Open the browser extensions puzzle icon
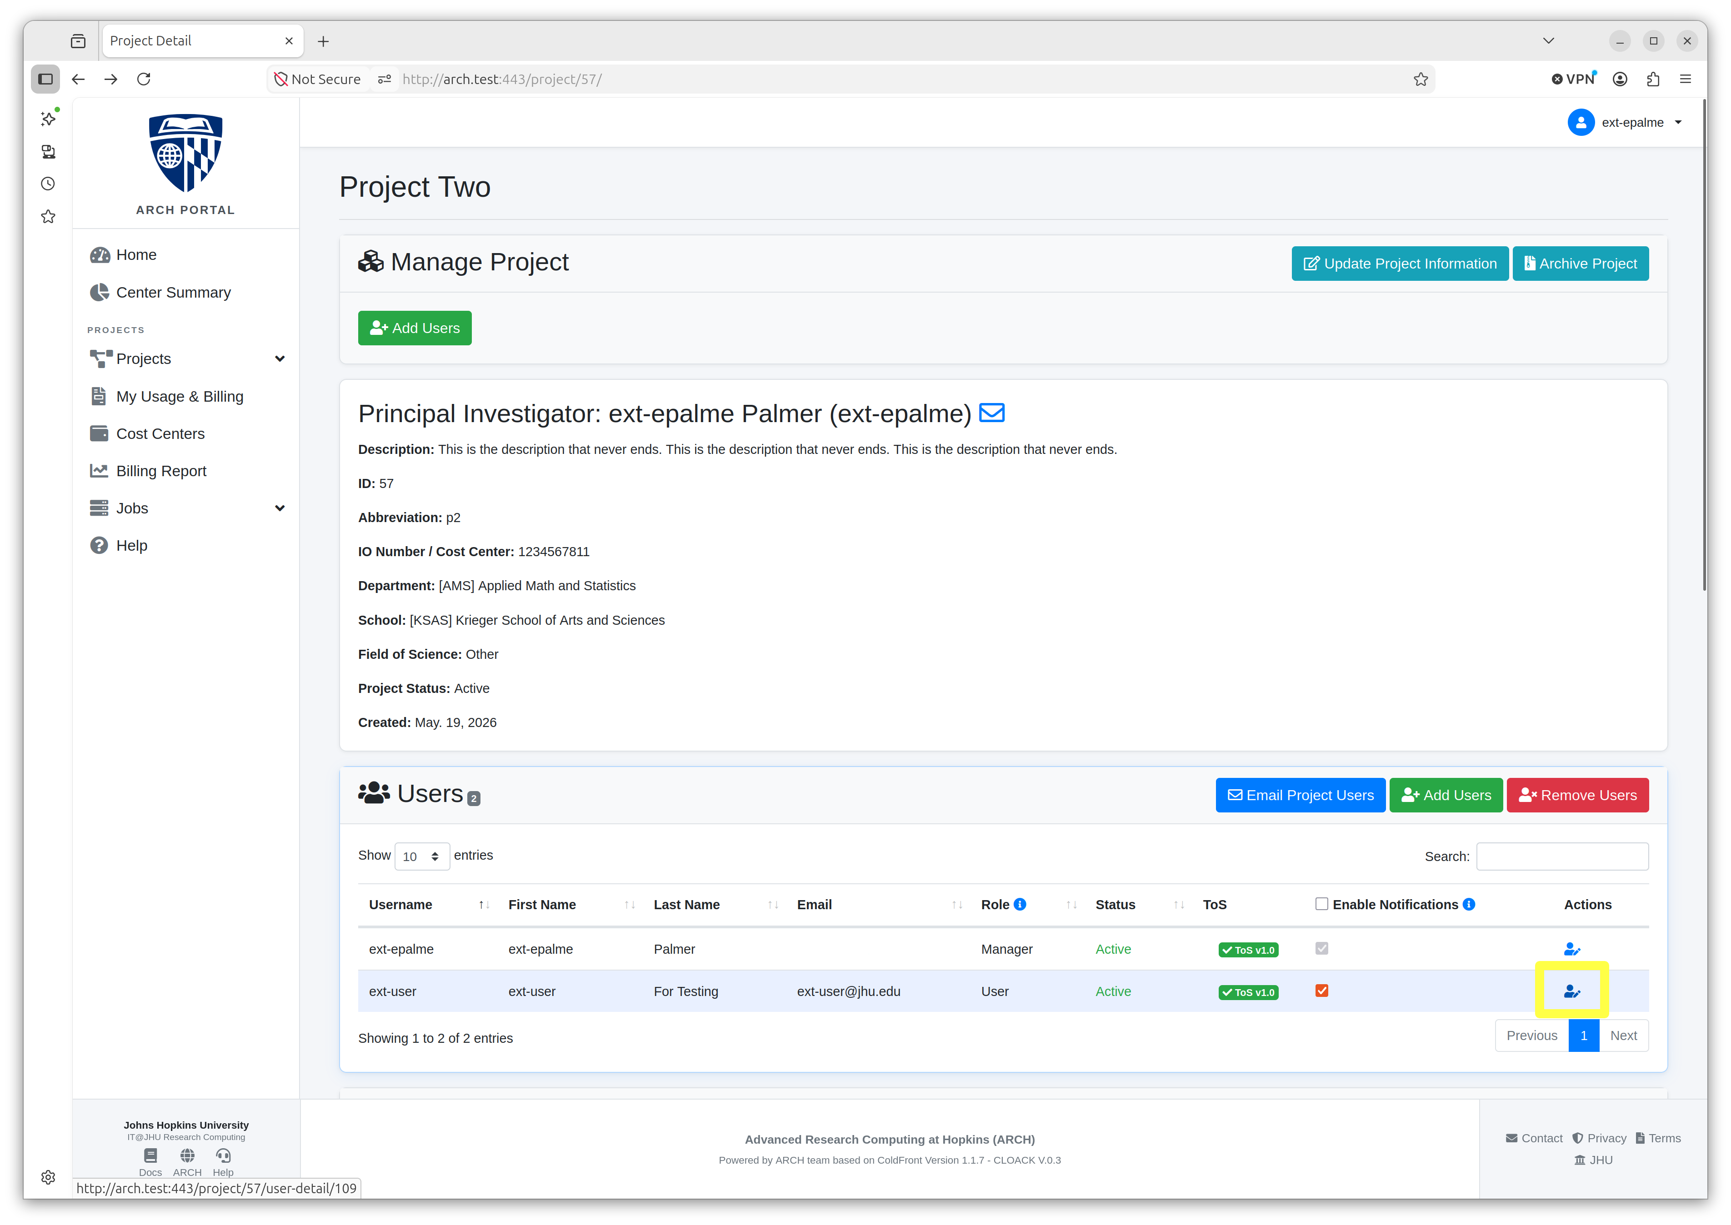1731x1225 pixels. coord(1652,79)
